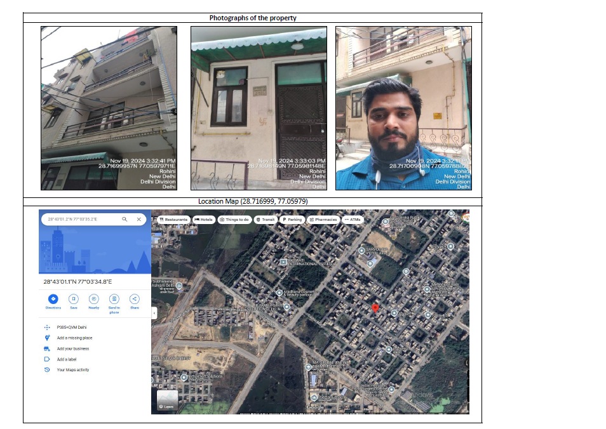Show Transit options chip
Viewport: 606px width, 429px height.
(265, 220)
